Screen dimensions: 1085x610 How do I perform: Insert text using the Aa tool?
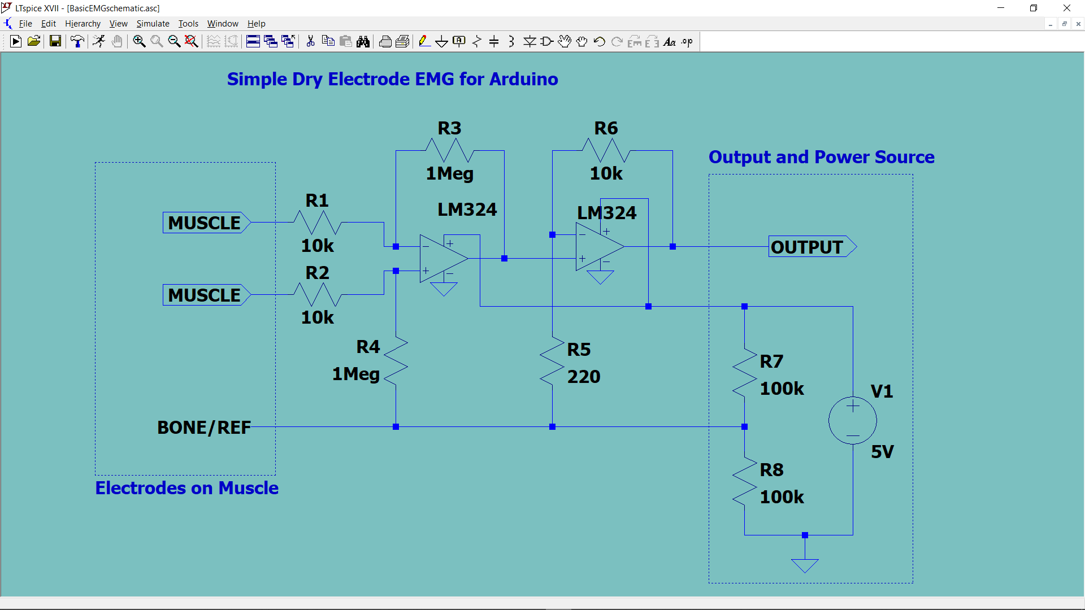[670, 41]
